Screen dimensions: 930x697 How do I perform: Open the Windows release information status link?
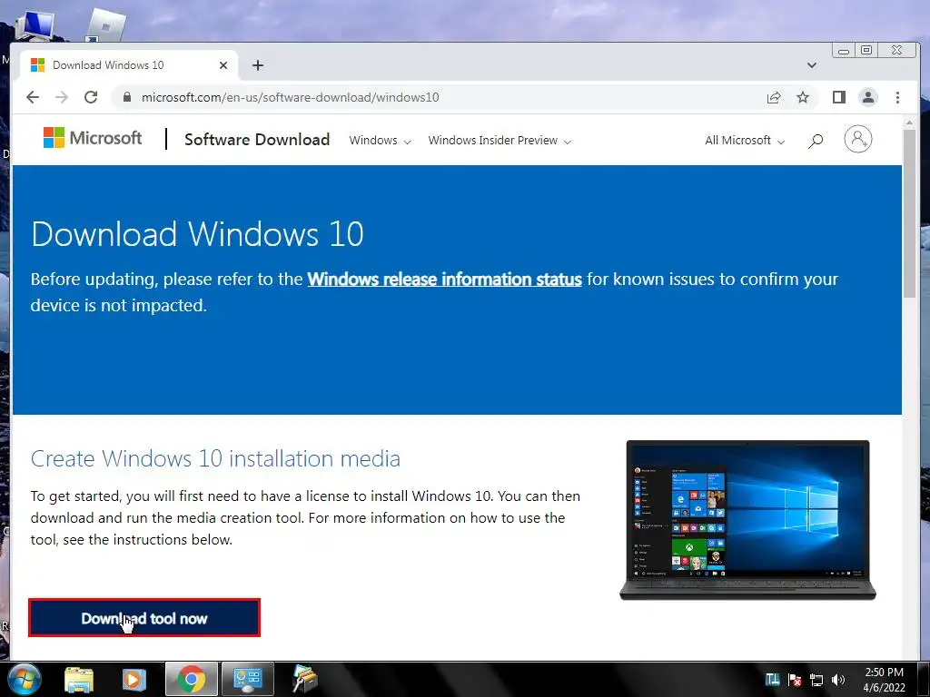(444, 280)
